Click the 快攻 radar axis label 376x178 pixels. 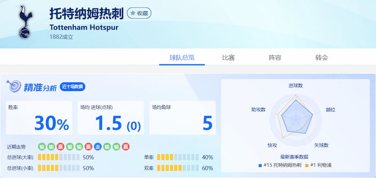[272, 146]
